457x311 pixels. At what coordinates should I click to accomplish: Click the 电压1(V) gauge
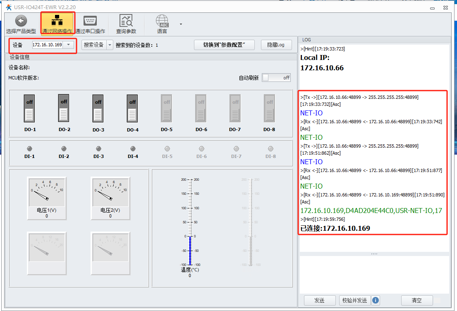[x=47, y=191]
